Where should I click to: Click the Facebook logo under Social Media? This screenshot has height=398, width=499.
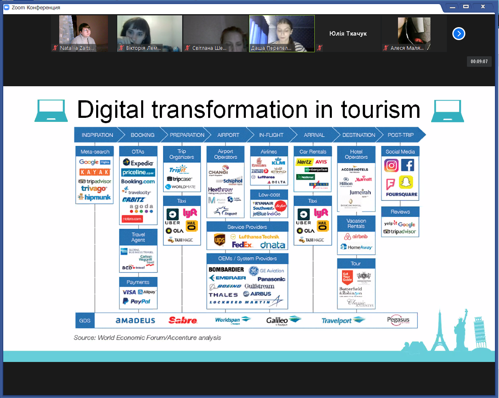click(407, 165)
